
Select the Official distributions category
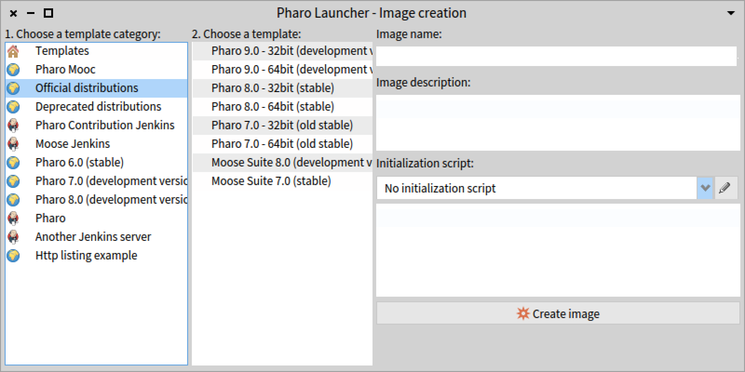pyautogui.click(x=96, y=88)
